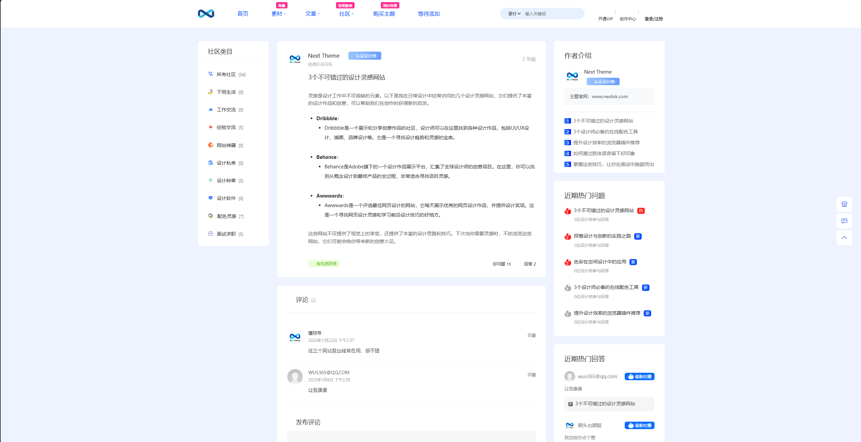Viewport: 861px width, 442px height.
Task: Open the 首页 nav item
Action: 243,14
